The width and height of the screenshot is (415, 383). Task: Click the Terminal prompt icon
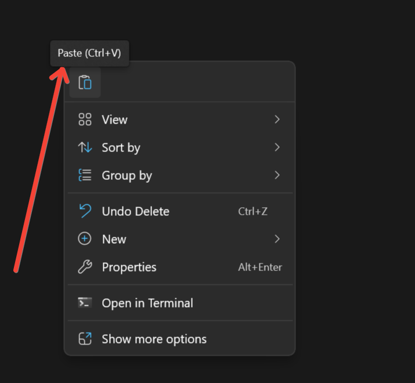pyautogui.click(x=85, y=303)
